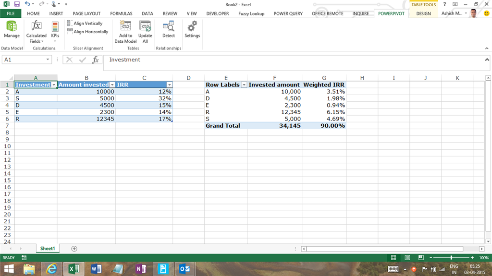Open the Amount invested filter dropdown

click(112, 85)
